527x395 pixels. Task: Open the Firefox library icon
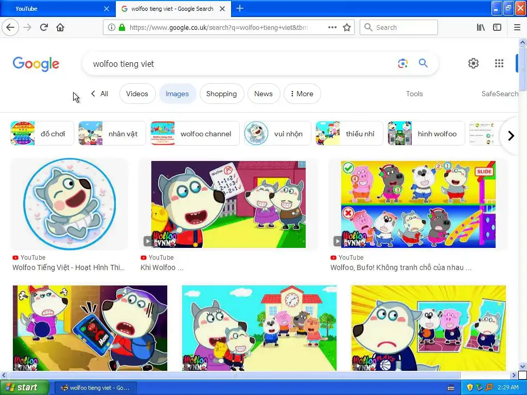[481, 27]
